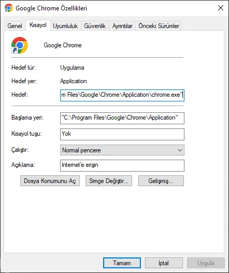Expand the Çalıştır Normal pencere dropdown
The height and width of the screenshot is (273, 229).
click(x=122, y=150)
